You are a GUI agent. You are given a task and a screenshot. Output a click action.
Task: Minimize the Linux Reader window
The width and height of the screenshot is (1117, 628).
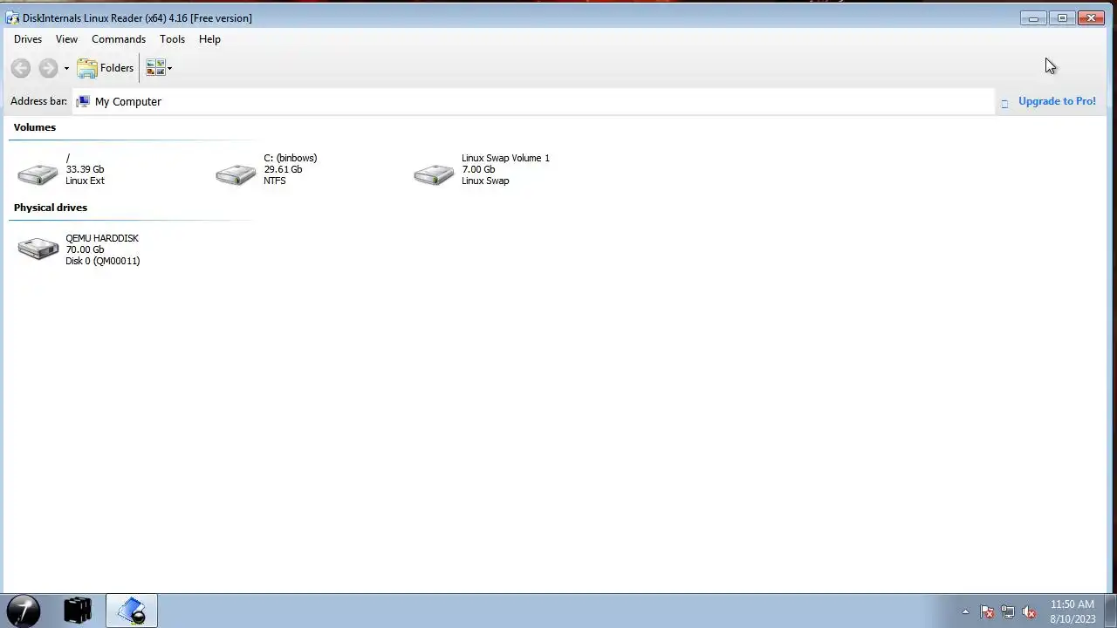click(1033, 18)
